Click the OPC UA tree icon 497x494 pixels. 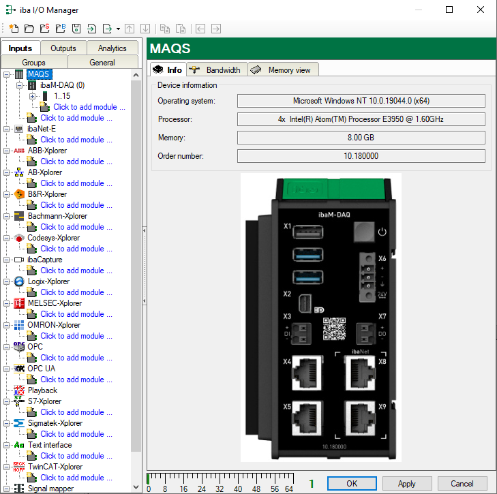point(19,369)
